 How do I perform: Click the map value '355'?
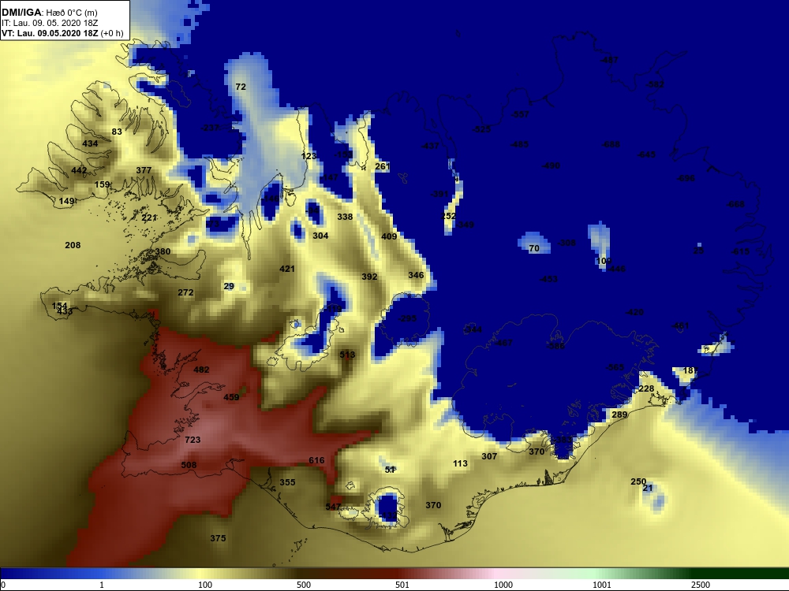[x=287, y=482]
